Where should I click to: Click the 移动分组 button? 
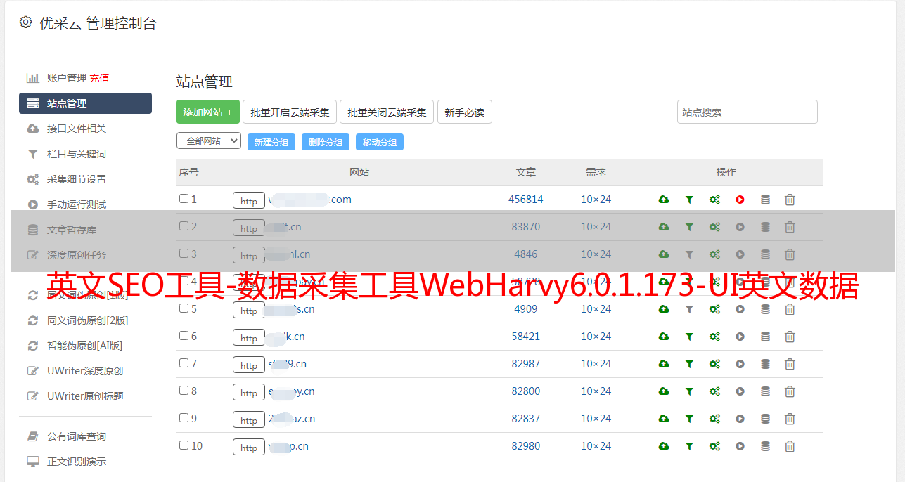tap(380, 142)
